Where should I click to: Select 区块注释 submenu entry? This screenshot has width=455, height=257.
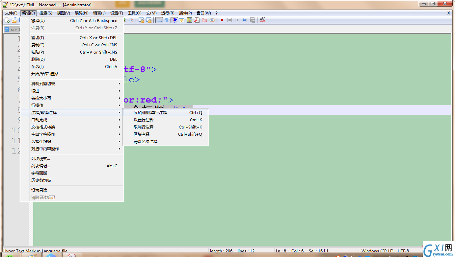[x=166, y=134]
